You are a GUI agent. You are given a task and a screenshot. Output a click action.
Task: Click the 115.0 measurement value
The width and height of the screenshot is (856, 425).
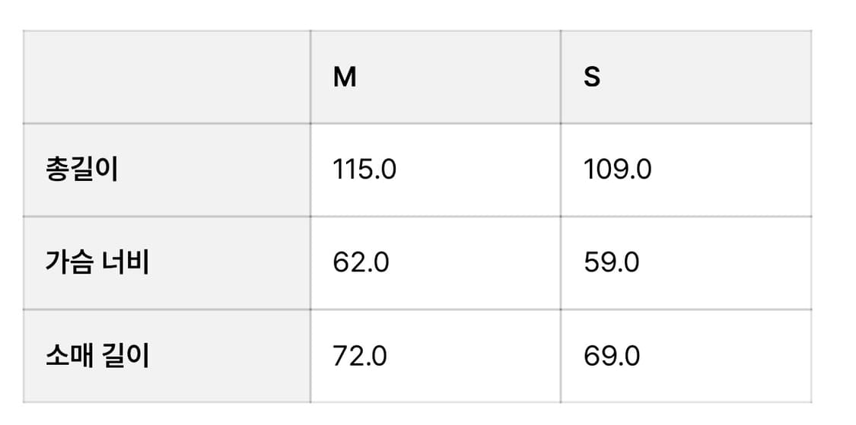[364, 170]
